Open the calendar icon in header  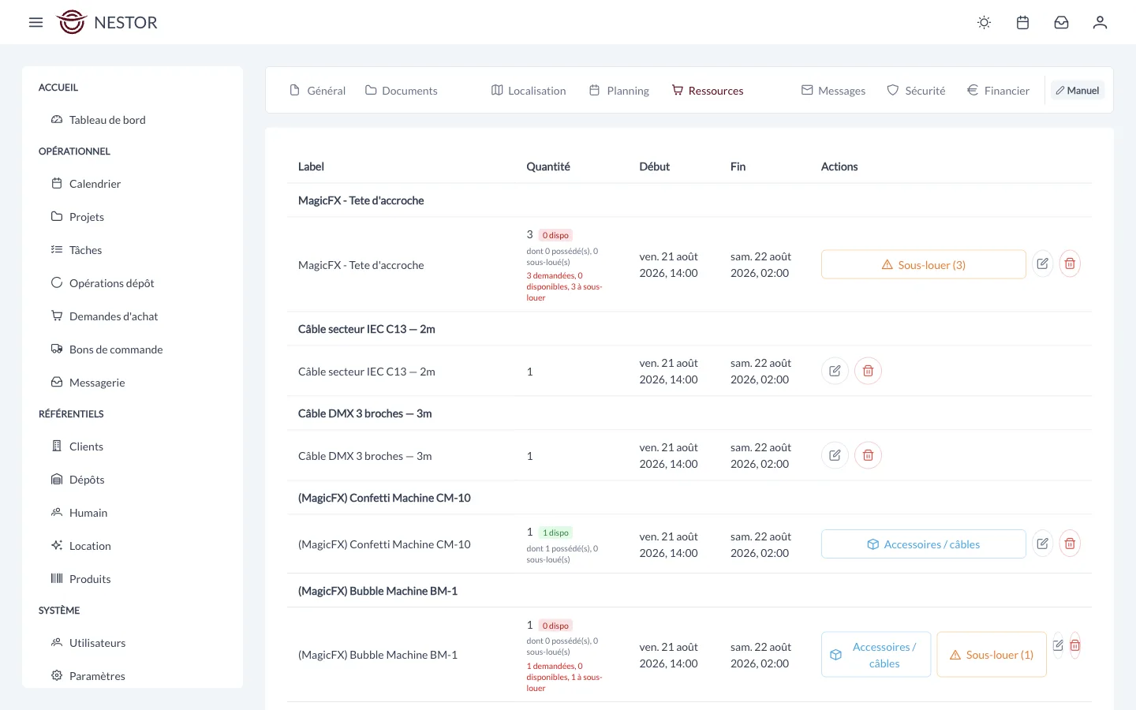[1022, 22]
